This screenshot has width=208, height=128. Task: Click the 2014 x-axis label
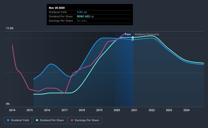tap(12, 110)
